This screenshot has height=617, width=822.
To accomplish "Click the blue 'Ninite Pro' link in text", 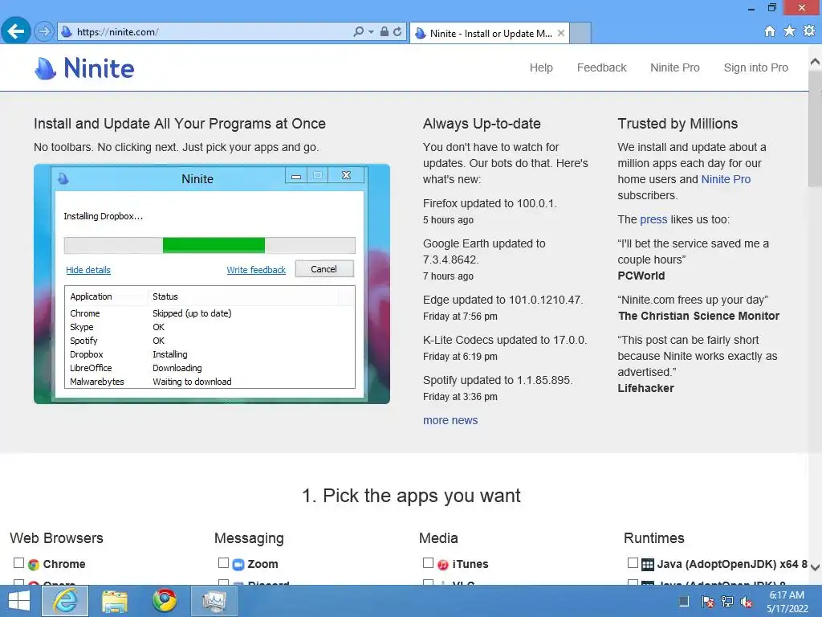I will pos(726,179).
